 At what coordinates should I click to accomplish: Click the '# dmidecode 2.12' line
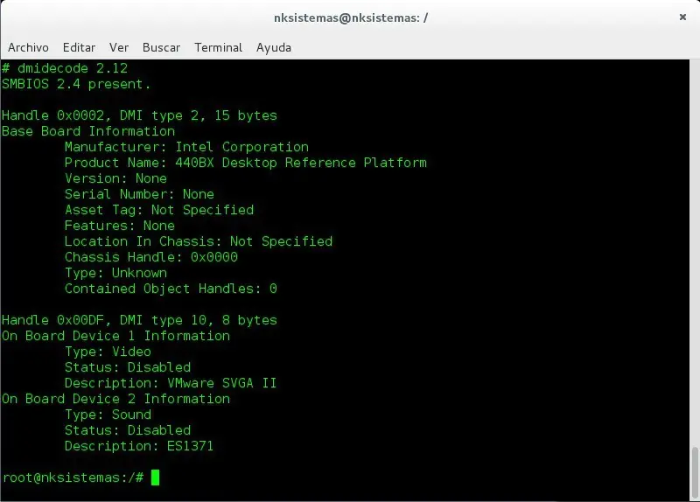point(65,68)
